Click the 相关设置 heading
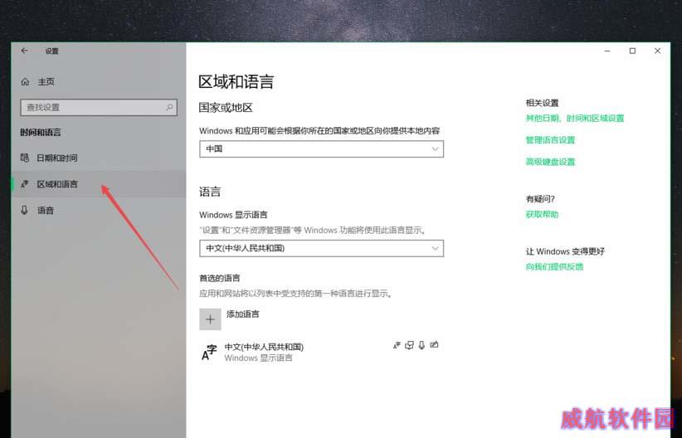The width and height of the screenshot is (682, 438). click(x=542, y=103)
